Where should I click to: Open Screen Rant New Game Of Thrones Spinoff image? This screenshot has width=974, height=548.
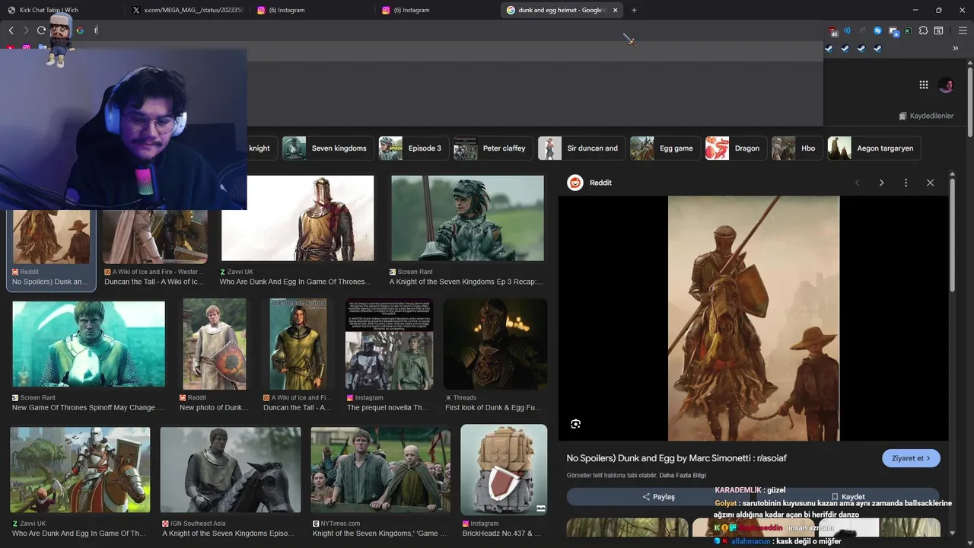click(88, 344)
